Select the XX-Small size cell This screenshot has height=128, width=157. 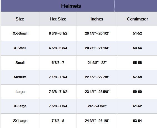(x=20, y=33)
